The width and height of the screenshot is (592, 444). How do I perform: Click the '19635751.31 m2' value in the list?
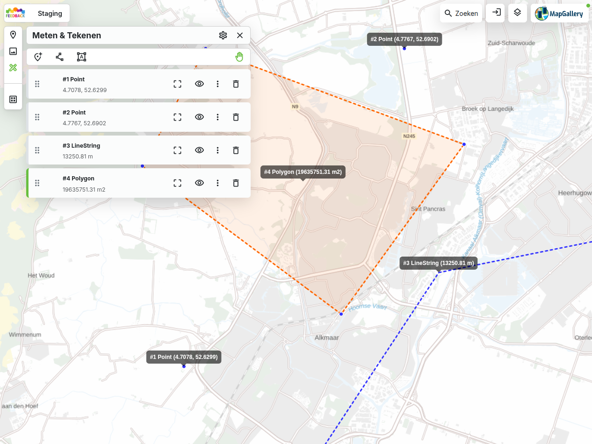click(x=84, y=190)
